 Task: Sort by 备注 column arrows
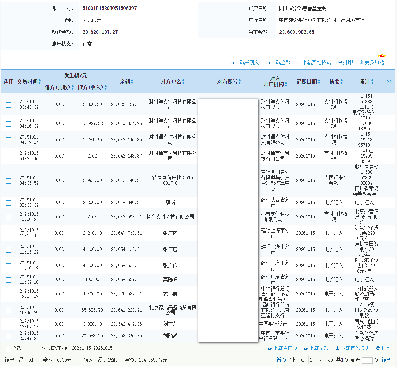pyautogui.click(x=372, y=81)
